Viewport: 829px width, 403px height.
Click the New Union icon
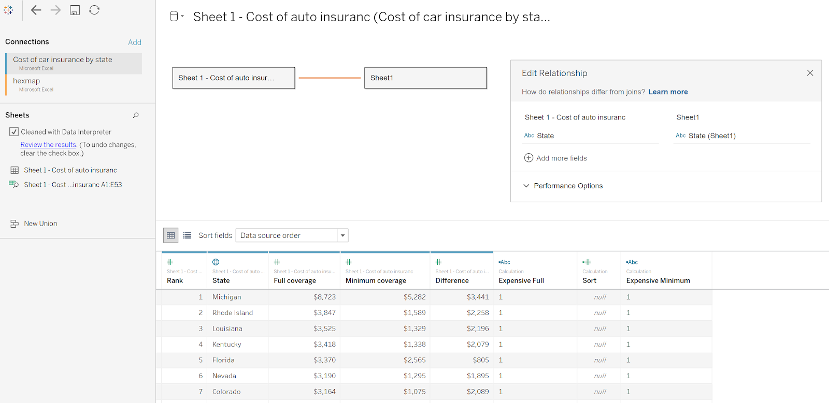[x=15, y=223]
